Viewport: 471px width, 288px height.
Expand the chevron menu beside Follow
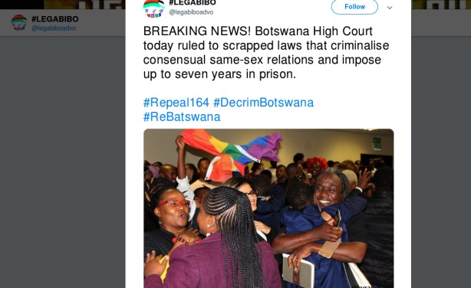(x=390, y=8)
